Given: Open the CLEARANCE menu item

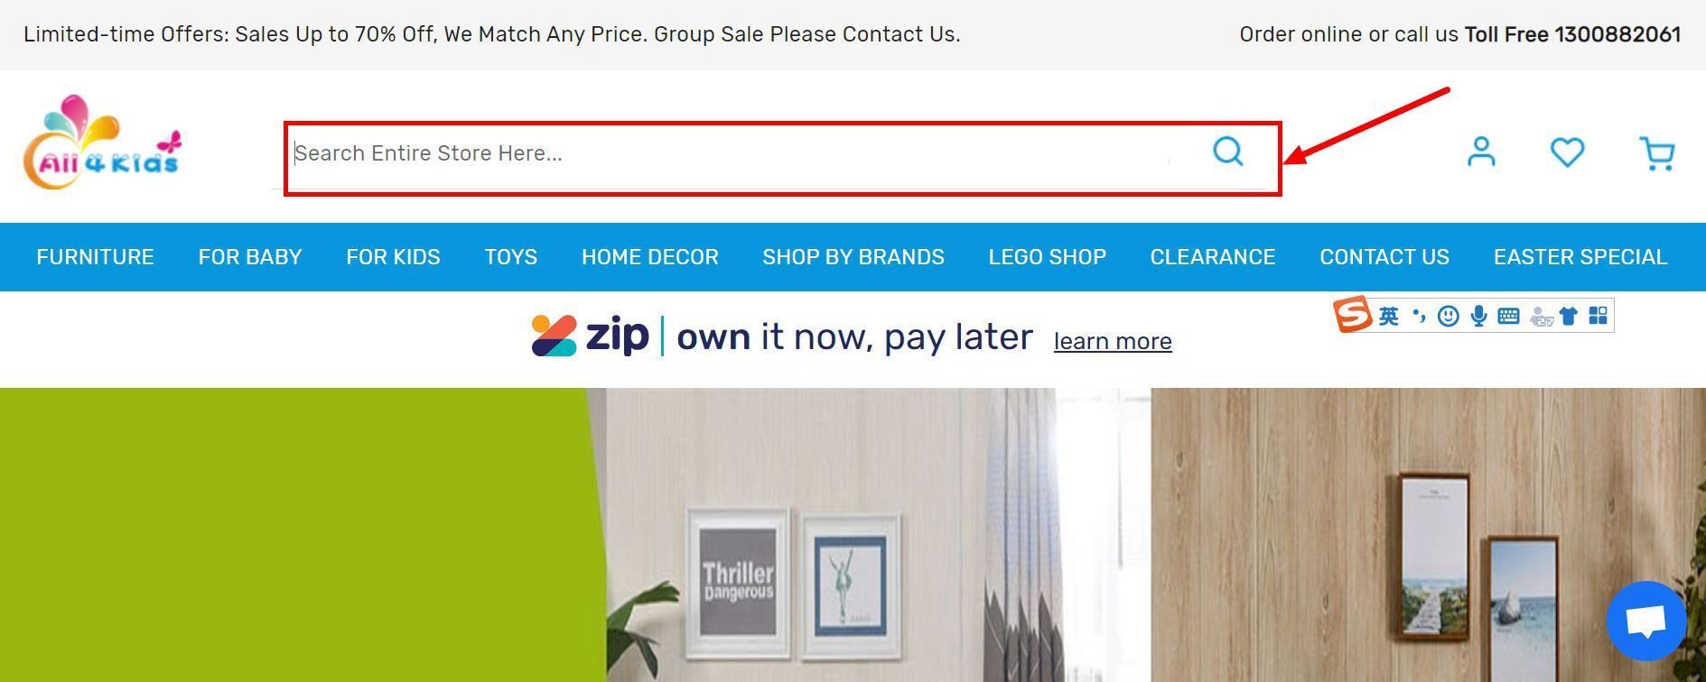Looking at the screenshot, I should pos(1213,257).
